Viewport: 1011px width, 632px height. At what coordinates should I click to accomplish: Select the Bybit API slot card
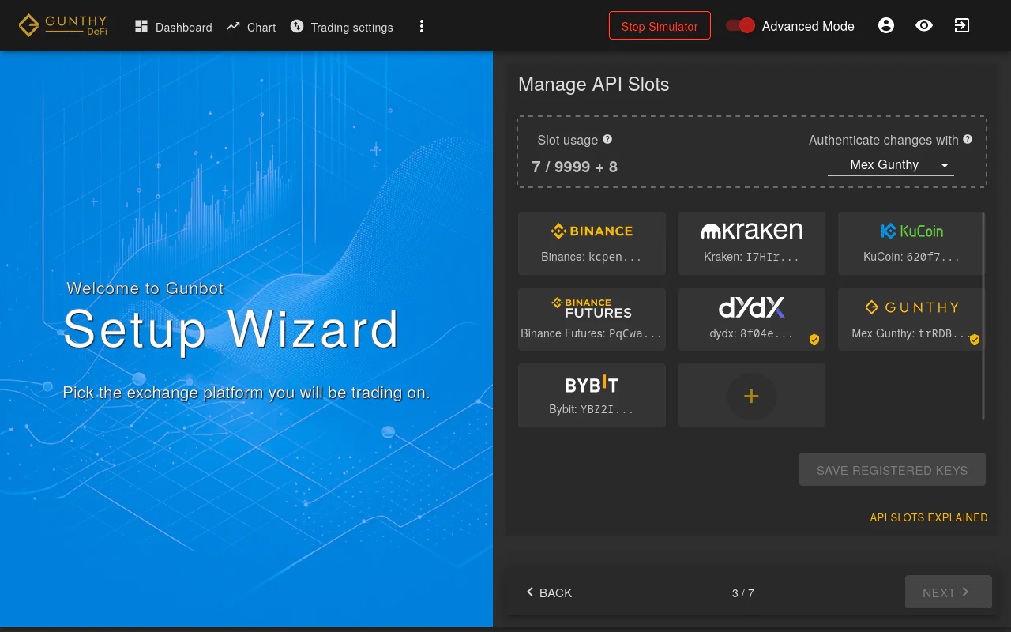pos(592,395)
